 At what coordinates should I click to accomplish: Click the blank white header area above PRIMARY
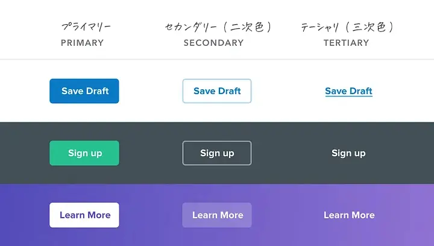tap(82, 10)
